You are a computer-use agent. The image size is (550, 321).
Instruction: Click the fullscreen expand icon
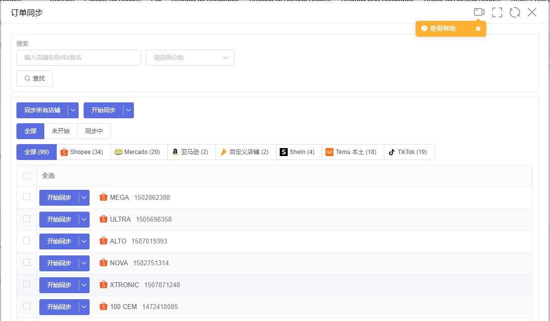click(497, 12)
